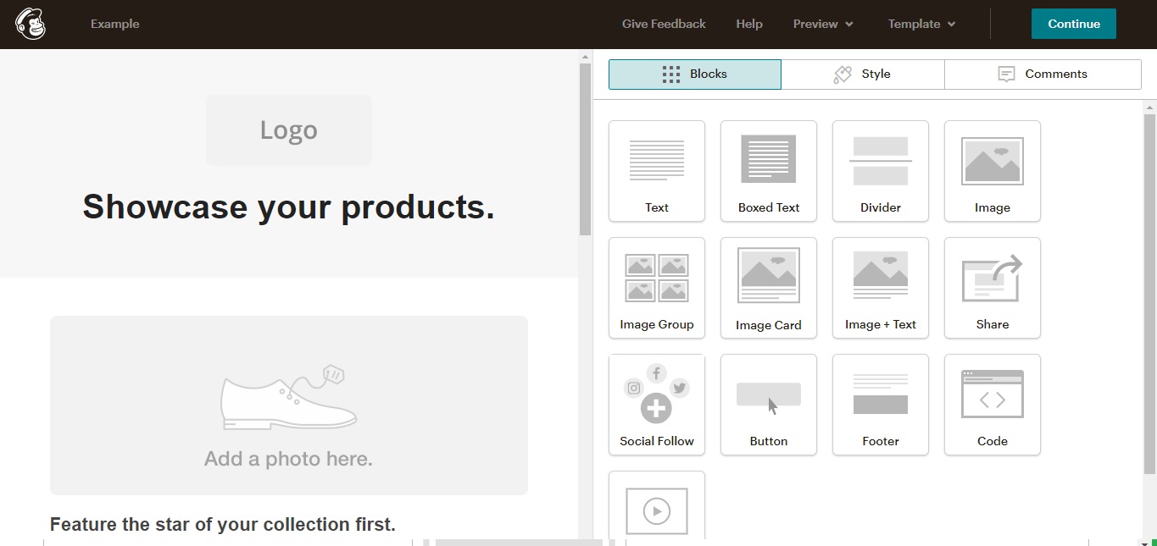Choose the Video block with play icon
Screen dimensions: 1157x546
[657, 508]
